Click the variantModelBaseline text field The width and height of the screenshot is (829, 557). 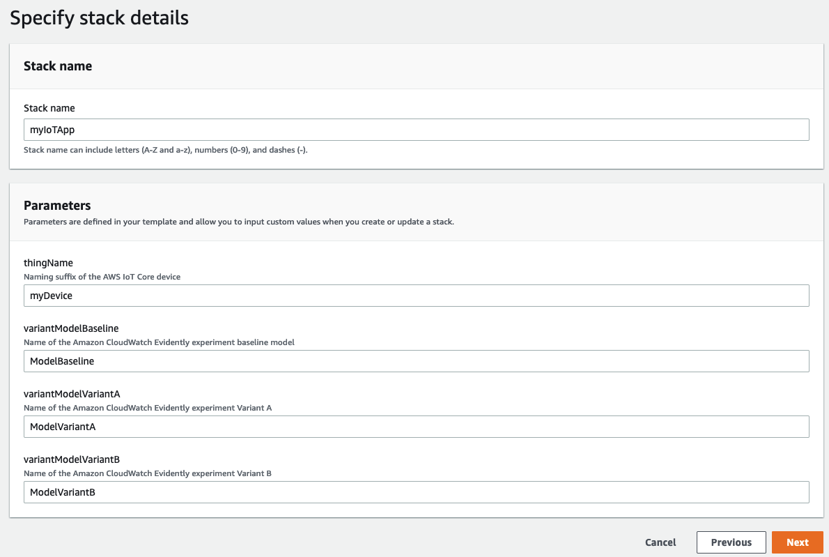[x=414, y=361]
